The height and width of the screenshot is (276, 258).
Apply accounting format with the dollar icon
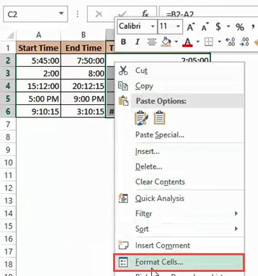click(218, 27)
